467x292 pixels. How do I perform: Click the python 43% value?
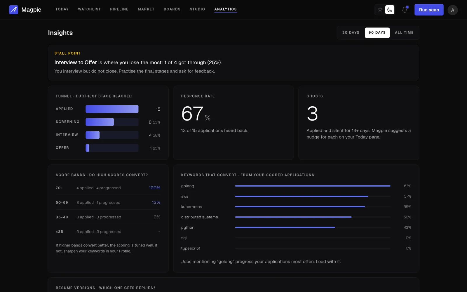pos(407,227)
